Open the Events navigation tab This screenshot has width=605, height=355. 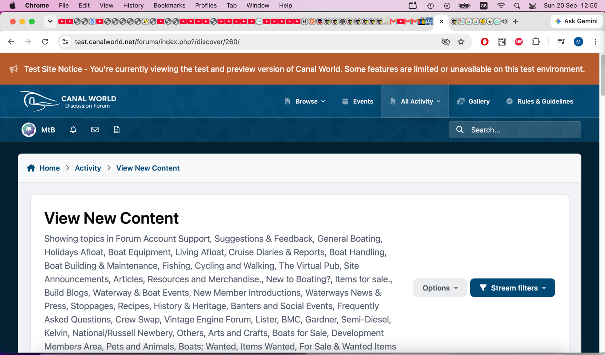tap(358, 101)
